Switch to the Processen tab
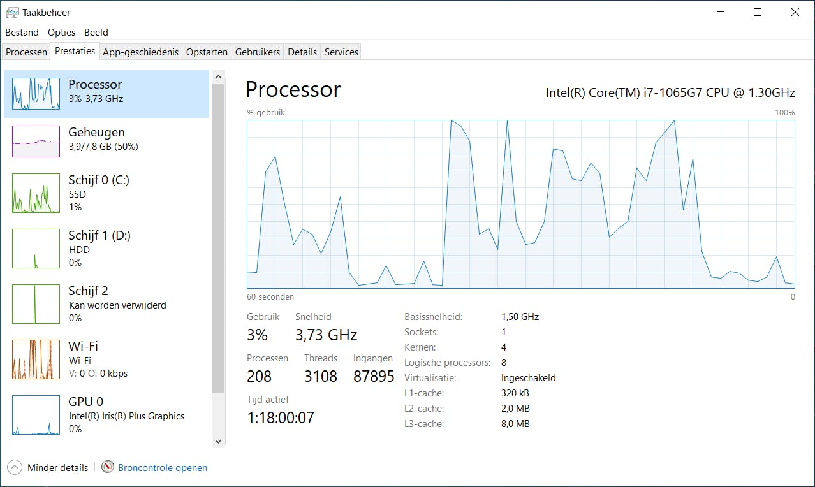This screenshot has height=487, width=815. coord(27,52)
